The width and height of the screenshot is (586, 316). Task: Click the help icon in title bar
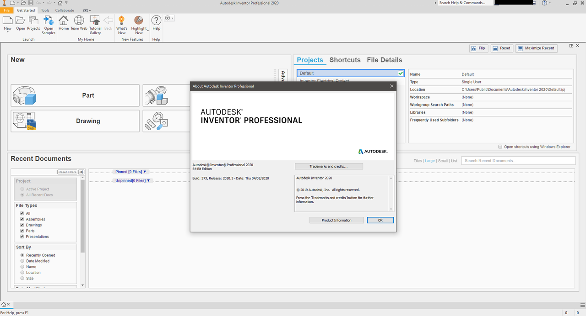pyautogui.click(x=544, y=3)
